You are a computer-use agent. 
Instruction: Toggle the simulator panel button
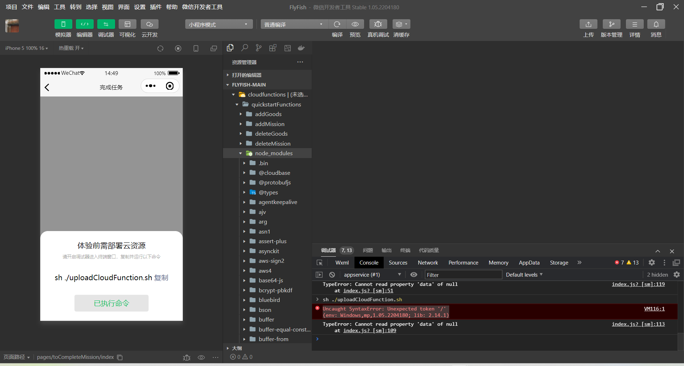63,24
